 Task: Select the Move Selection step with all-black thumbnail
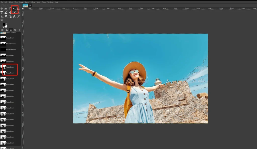coord(11,50)
